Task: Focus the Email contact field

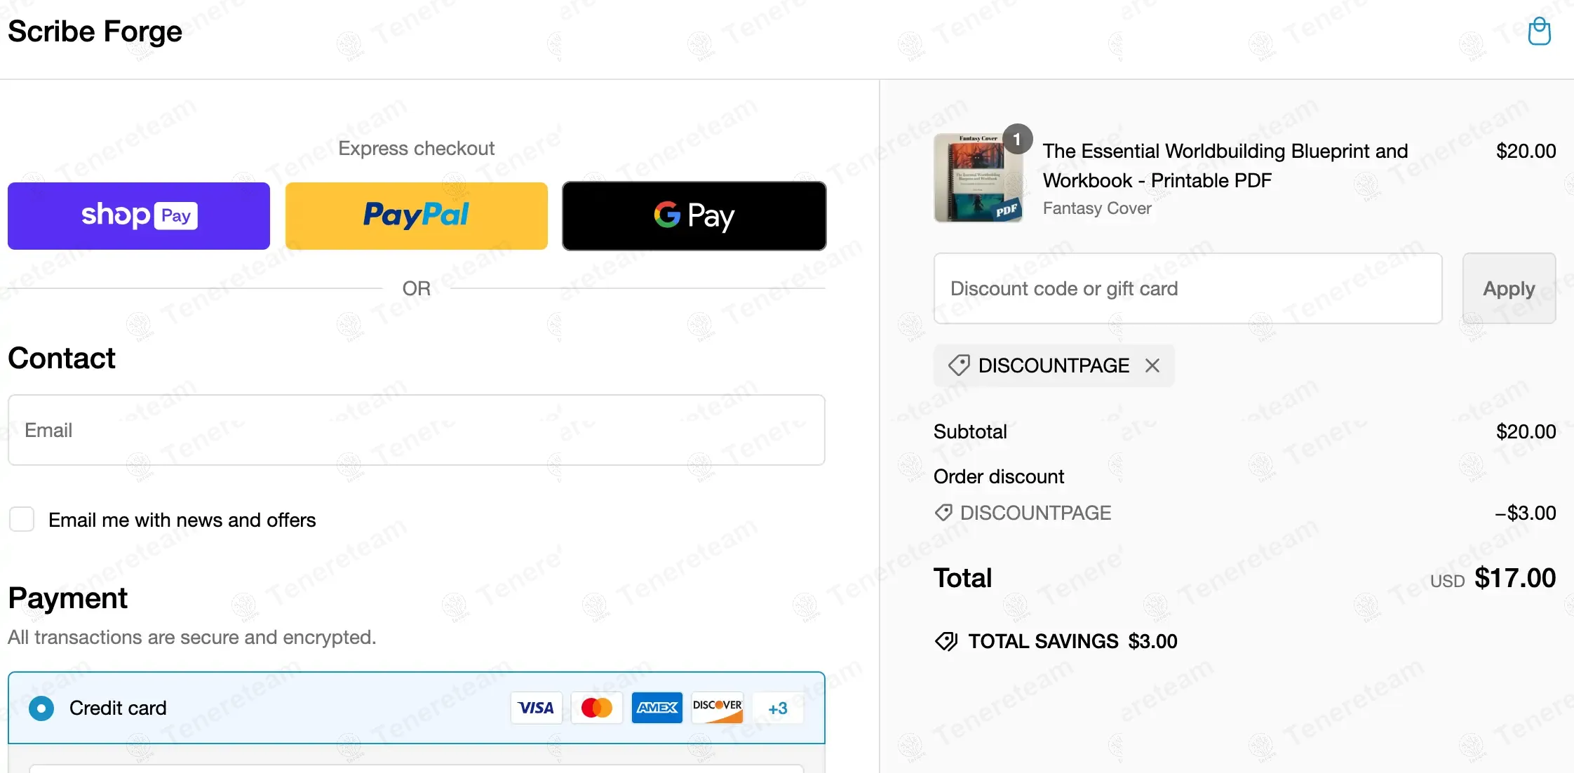Action: click(x=417, y=430)
